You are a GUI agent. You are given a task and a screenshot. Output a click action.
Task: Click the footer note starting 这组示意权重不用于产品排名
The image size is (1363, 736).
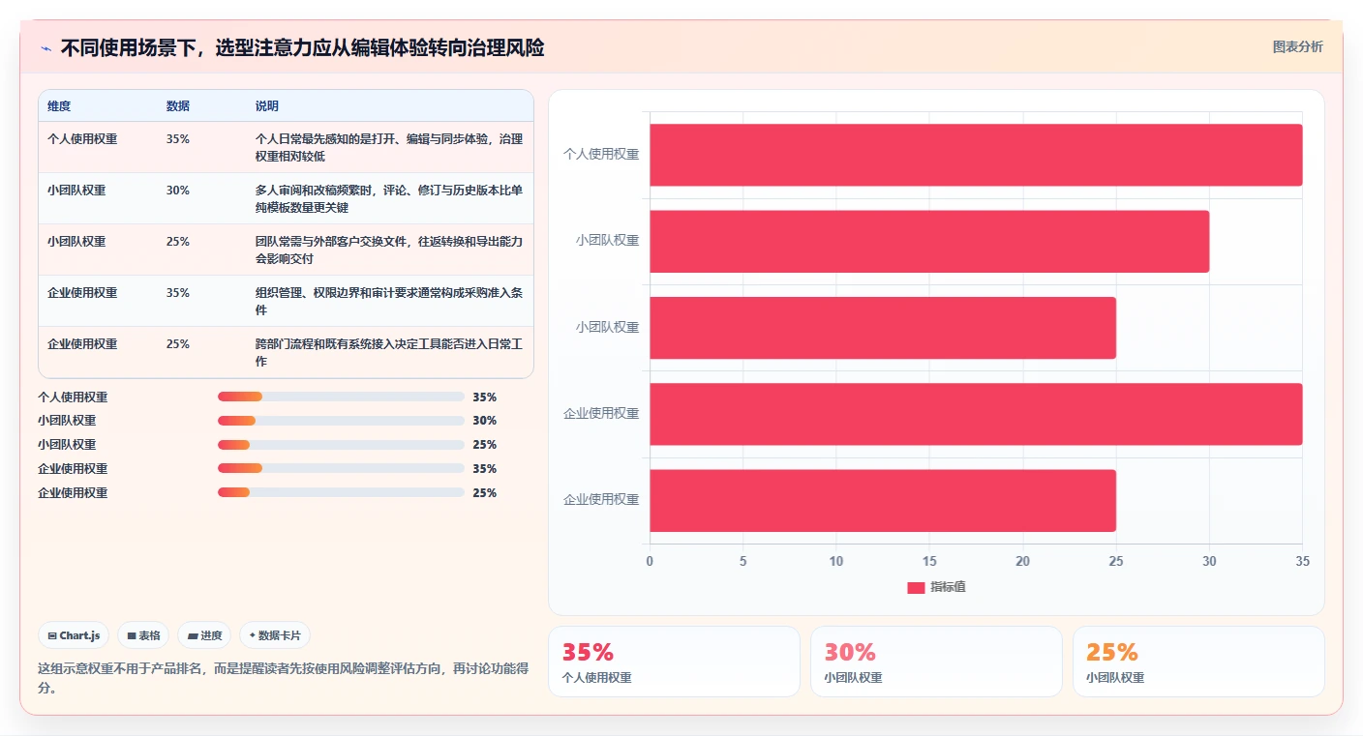click(x=283, y=678)
